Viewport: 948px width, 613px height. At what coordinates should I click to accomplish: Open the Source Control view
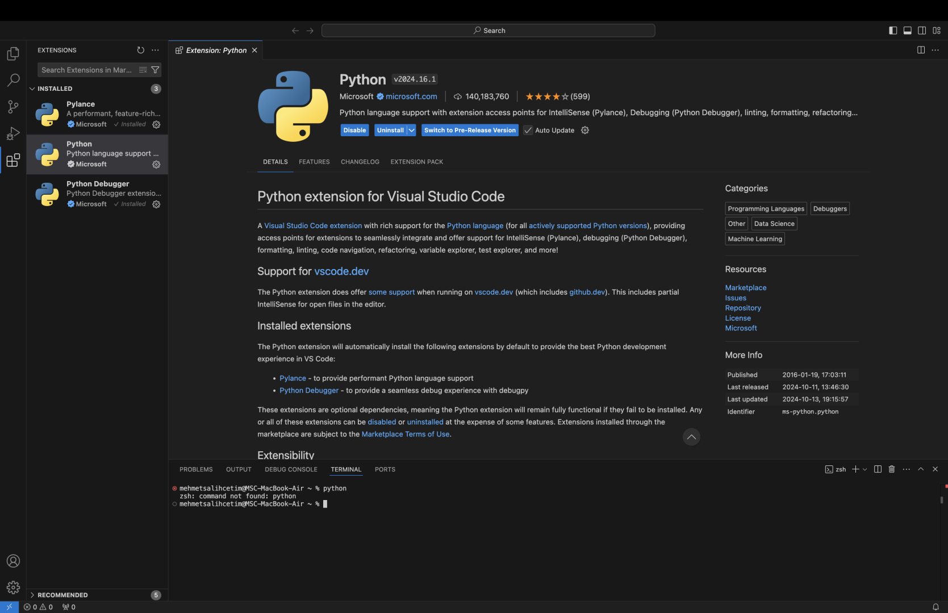point(13,107)
